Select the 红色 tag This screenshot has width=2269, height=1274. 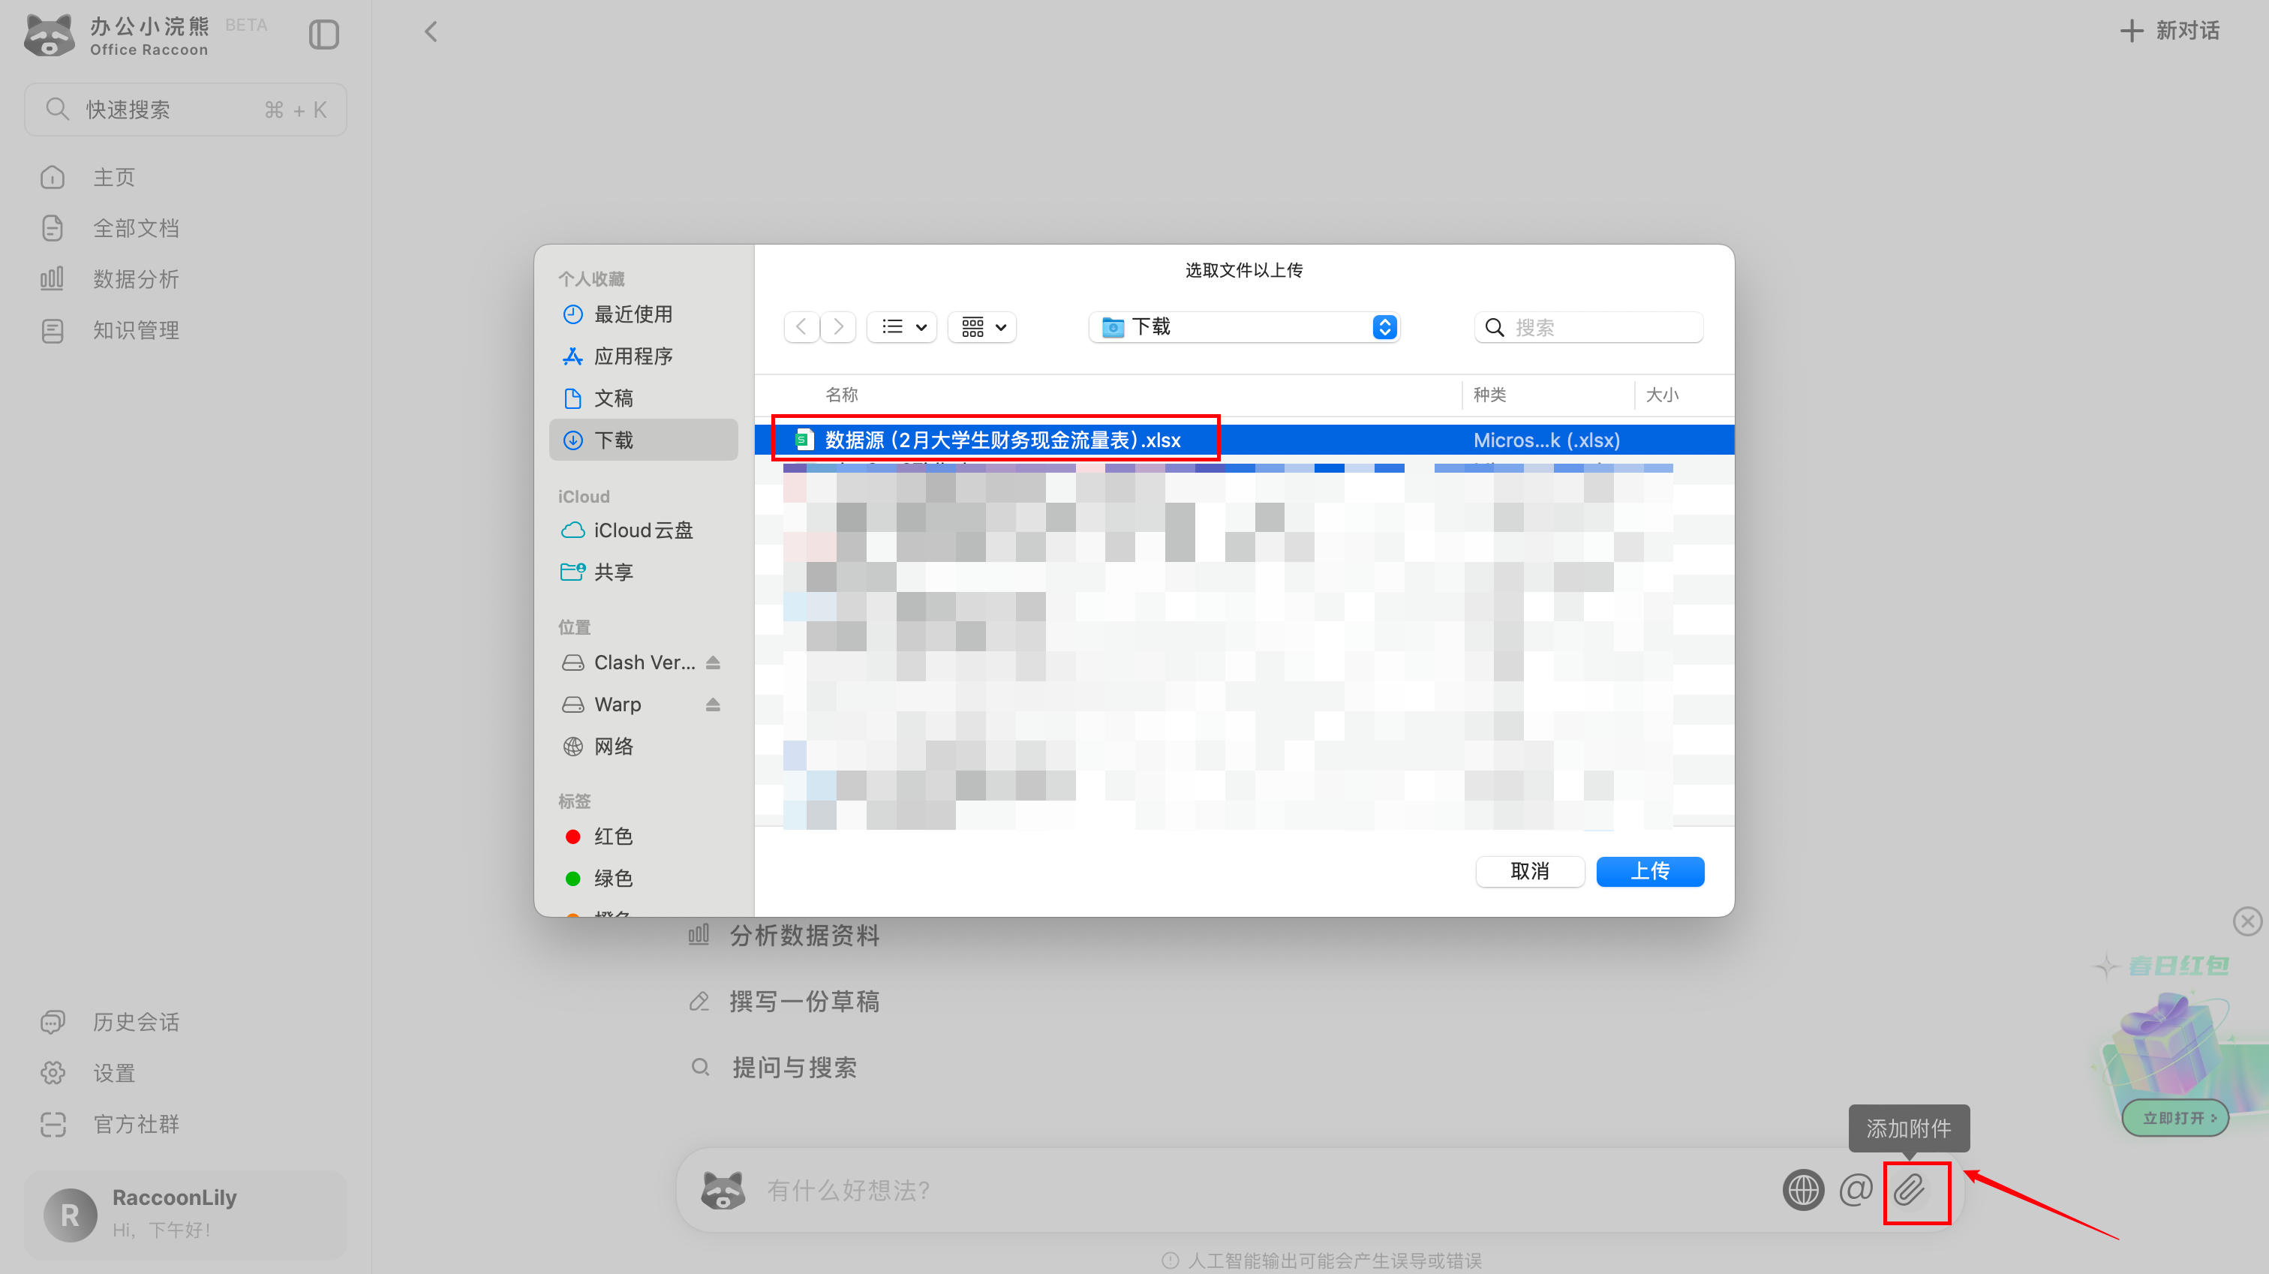point(613,836)
